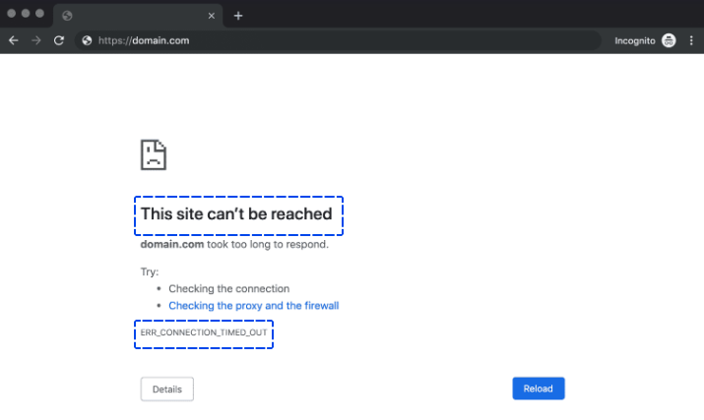Click the 'Incognito' label in toolbar
The height and width of the screenshot is (420, 704).
tap(635, 41)
